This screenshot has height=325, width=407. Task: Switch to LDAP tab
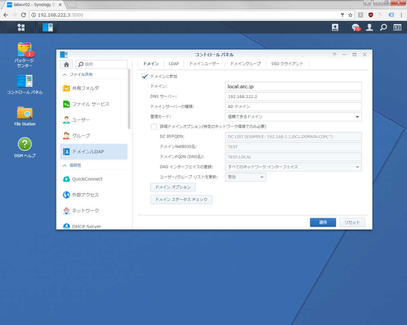[x=174, y=64]
